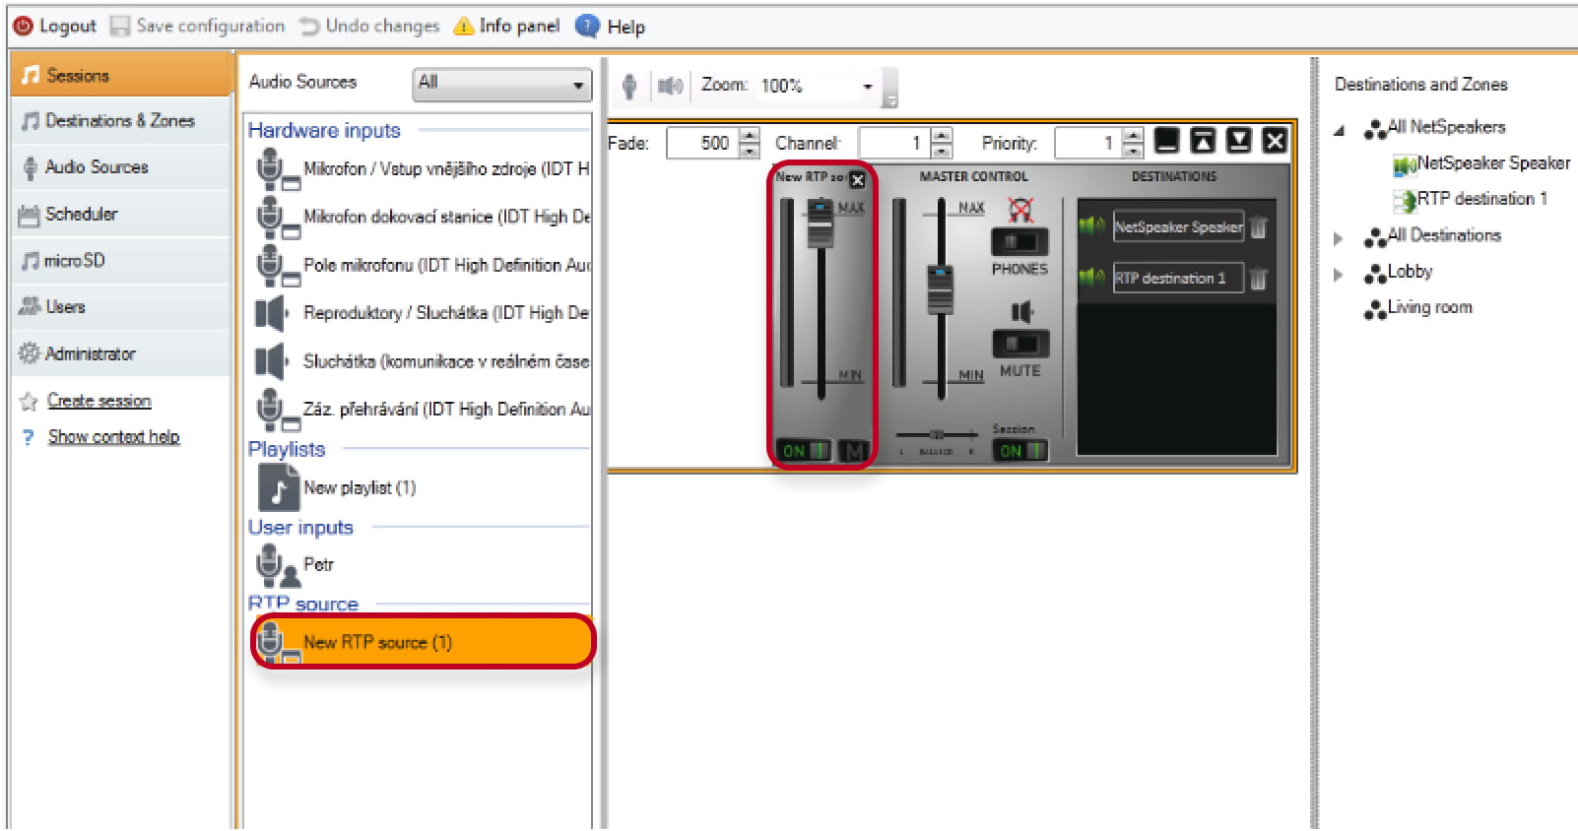This screenshot has width=1578, height=831.
Task: Click the Sluchátka (komunikace) speaker icon
Action: tap(272, 361)
